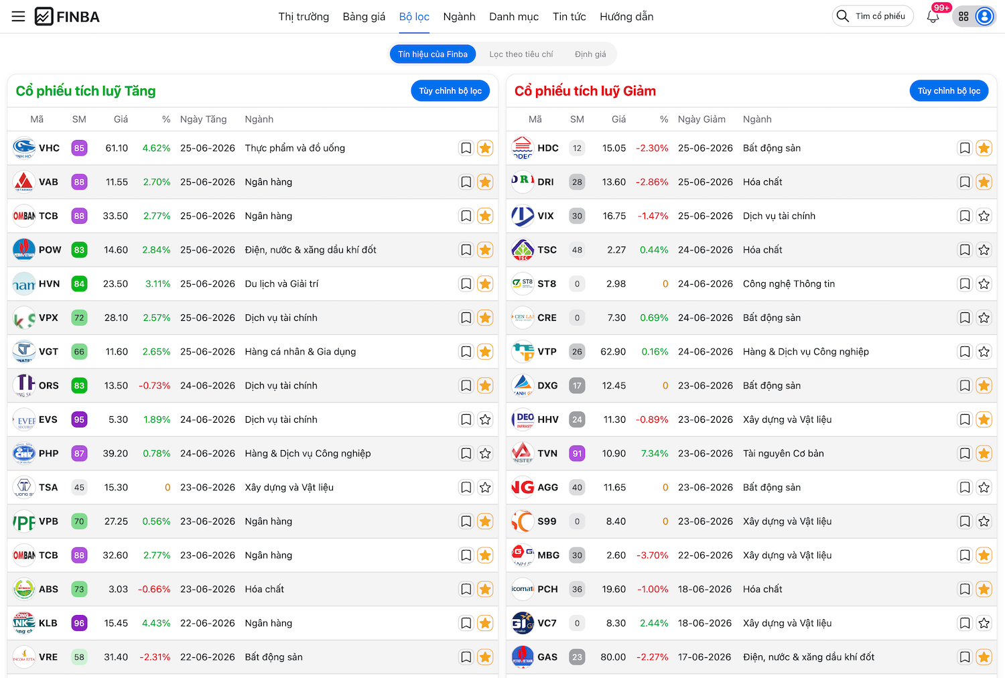This screenshot has width=1005, height=678.
Task: Toggle favorite star for PHP
Action: 486,454
